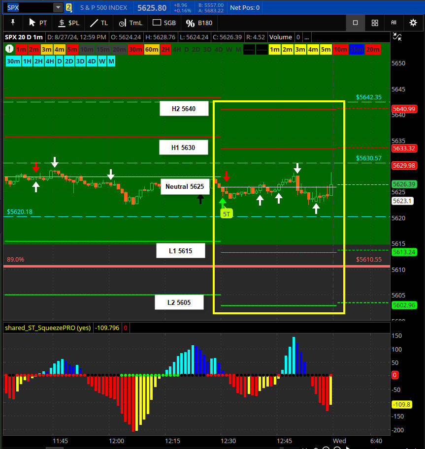Screen dimensions: 425x449
Task: Select the $PL price level tool
Action: point(69,23)
